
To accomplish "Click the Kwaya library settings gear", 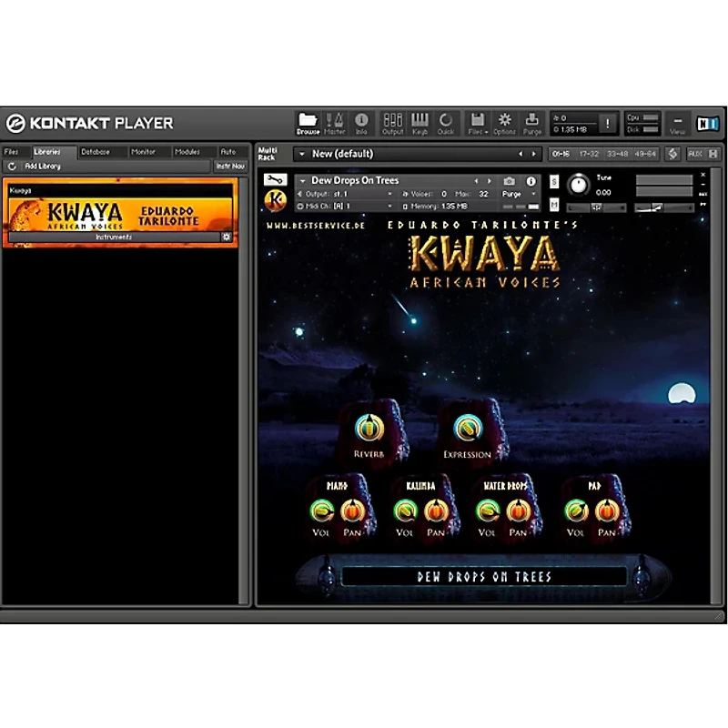I will [x=226, y=237].
